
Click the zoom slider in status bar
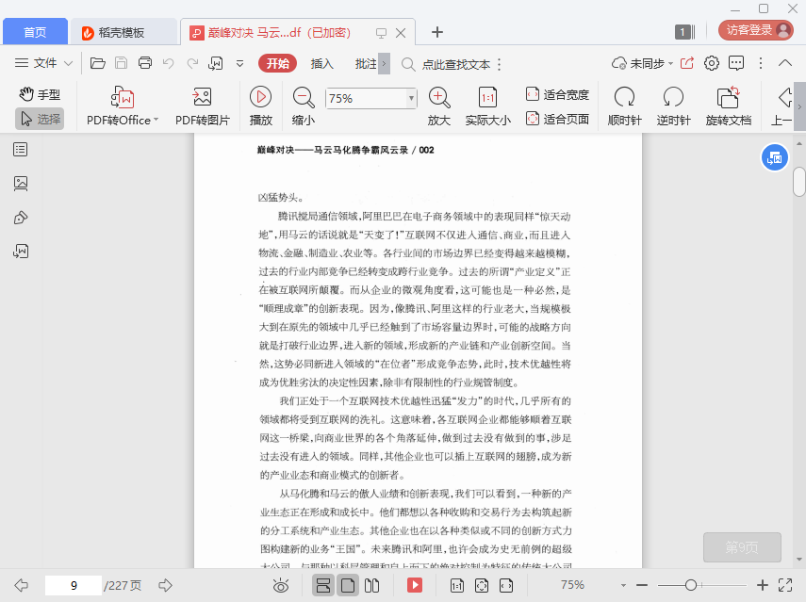pos(691,585)
